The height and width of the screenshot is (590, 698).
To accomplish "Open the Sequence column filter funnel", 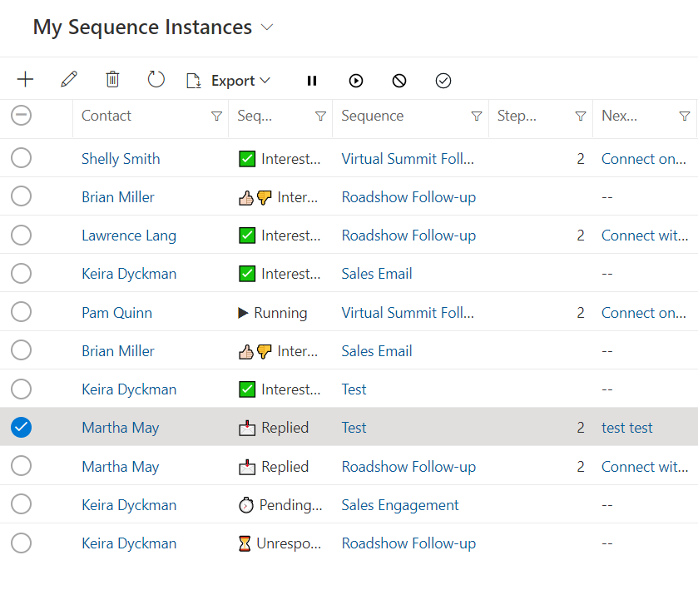I will pos(476,116).
